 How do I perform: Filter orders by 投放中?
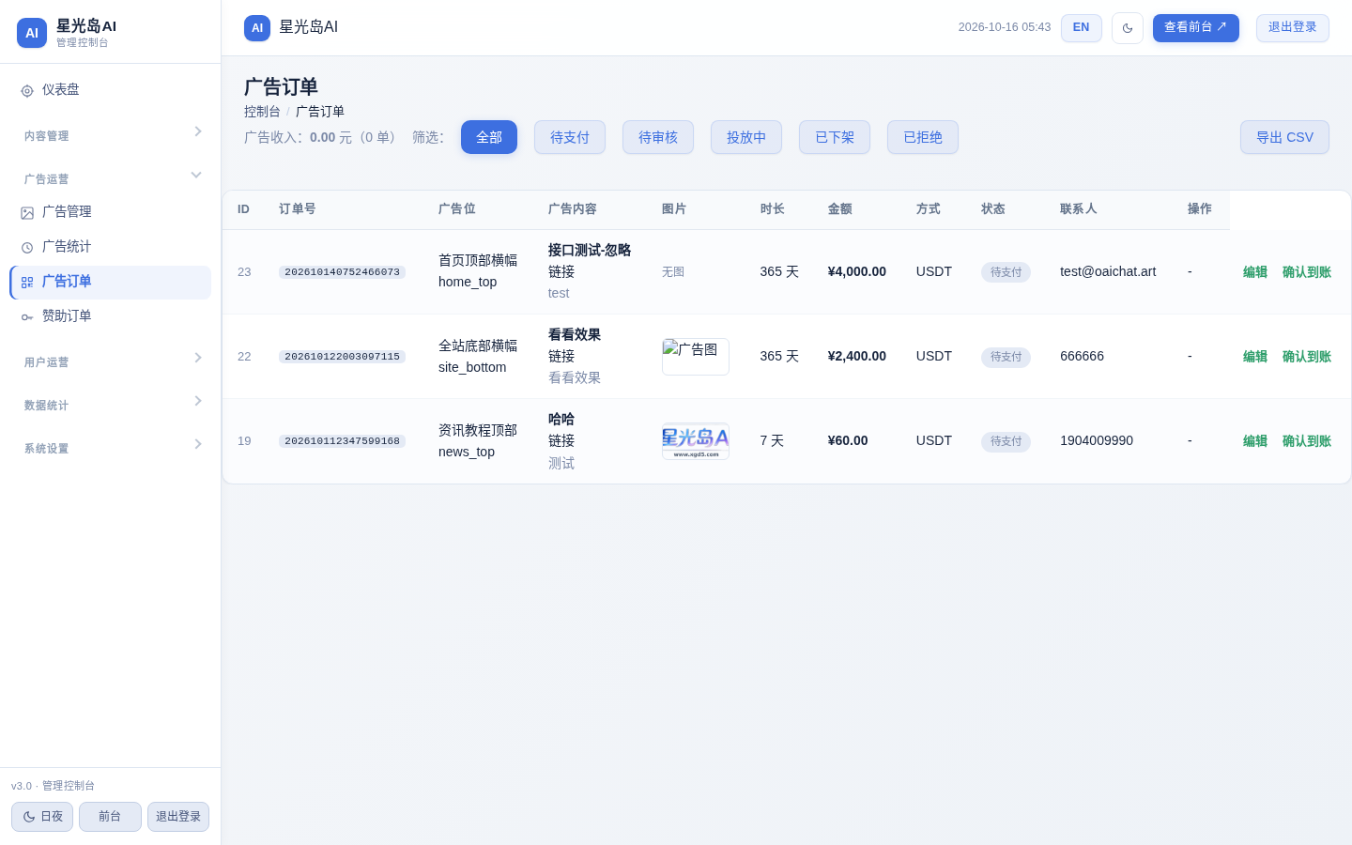pyautogui.click(x=746, y=137)
